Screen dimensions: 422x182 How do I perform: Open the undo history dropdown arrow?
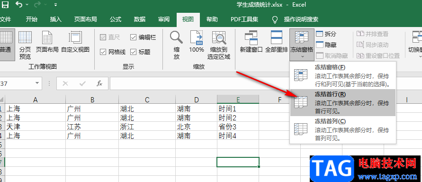(27, 5)
